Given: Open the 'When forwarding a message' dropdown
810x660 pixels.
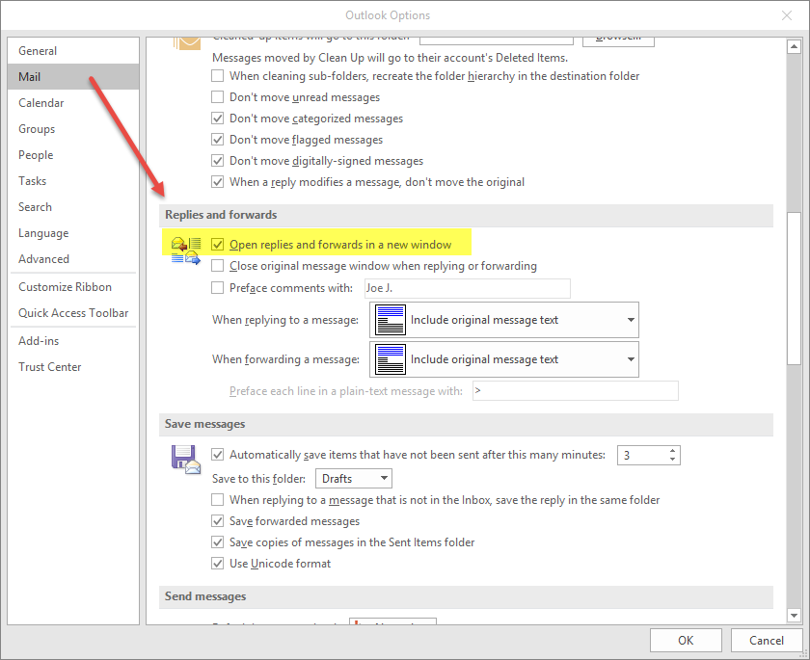Looking at the screenshot, I should point(504,359).
